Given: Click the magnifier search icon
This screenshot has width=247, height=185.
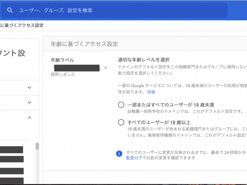Looking at the screenshot, I should click(x=10, y=10).
